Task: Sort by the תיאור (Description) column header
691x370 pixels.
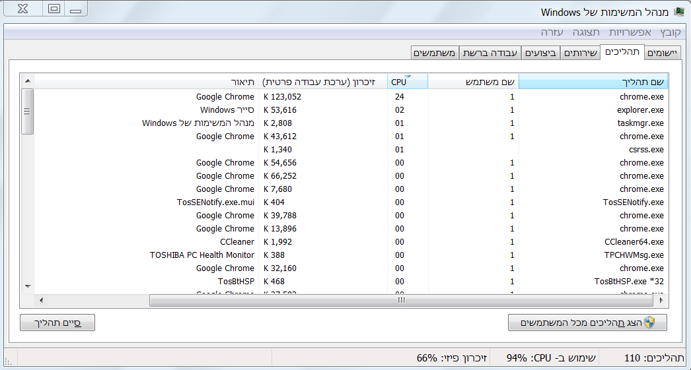Action: 146,82
